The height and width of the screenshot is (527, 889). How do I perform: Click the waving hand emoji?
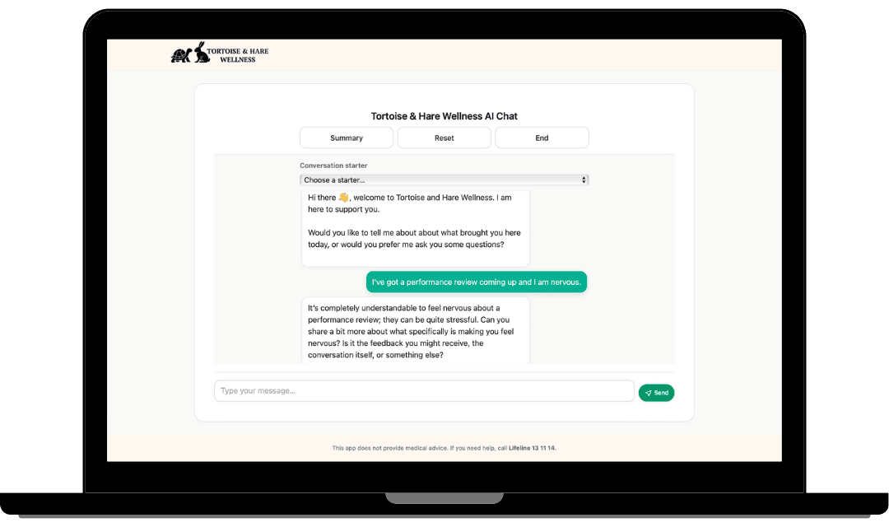click(343, 198)
